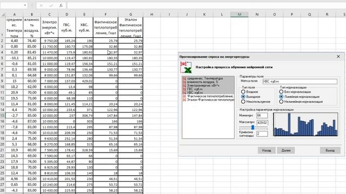Image resolution: width=346 pixels, height=194 pixels.
Task: Click the field icon beside ХВС, куб.м.
Action: 184,93
